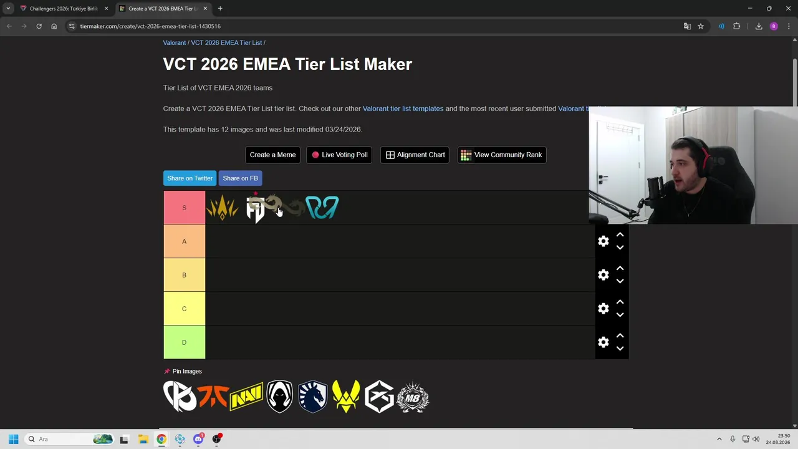This screenshot has height=449, width=798.
Task: Click the tiermaker.com address bar
Action: click(374, 26)
